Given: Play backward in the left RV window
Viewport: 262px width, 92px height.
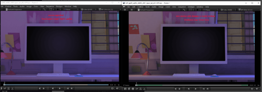Looking at the screenshot, I should coord(53,88).
